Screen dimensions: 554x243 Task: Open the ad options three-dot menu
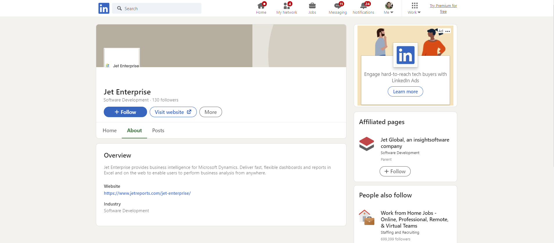(x=448, y=31)
